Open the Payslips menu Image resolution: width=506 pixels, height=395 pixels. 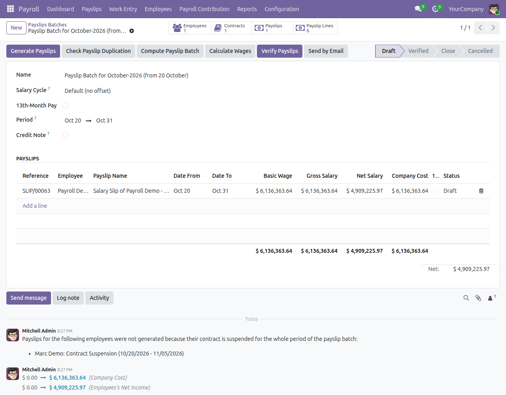(x=92, y=9)
